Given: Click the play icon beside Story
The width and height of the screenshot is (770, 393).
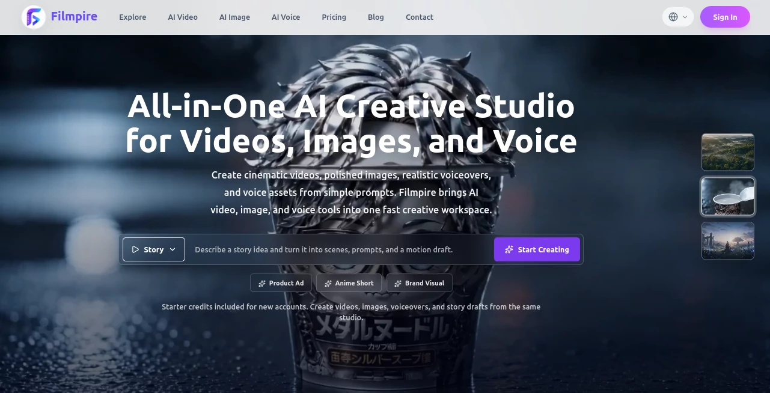Looking at the screenshot, I should [x=136, y=249].
